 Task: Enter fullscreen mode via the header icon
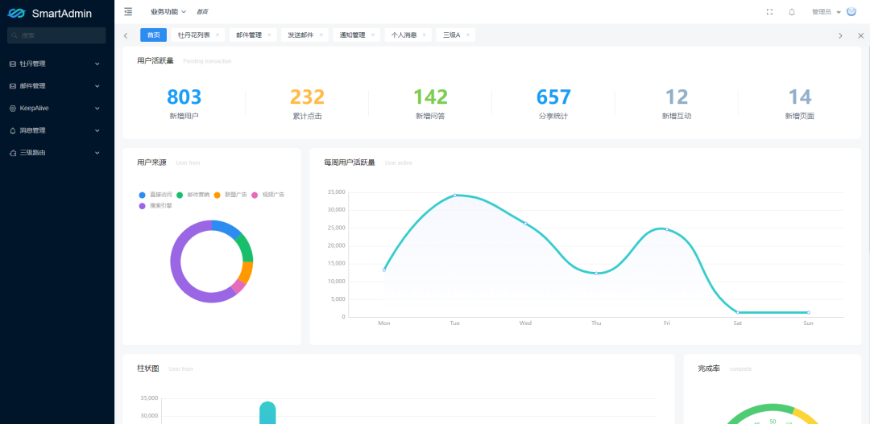tap(769, 12)
